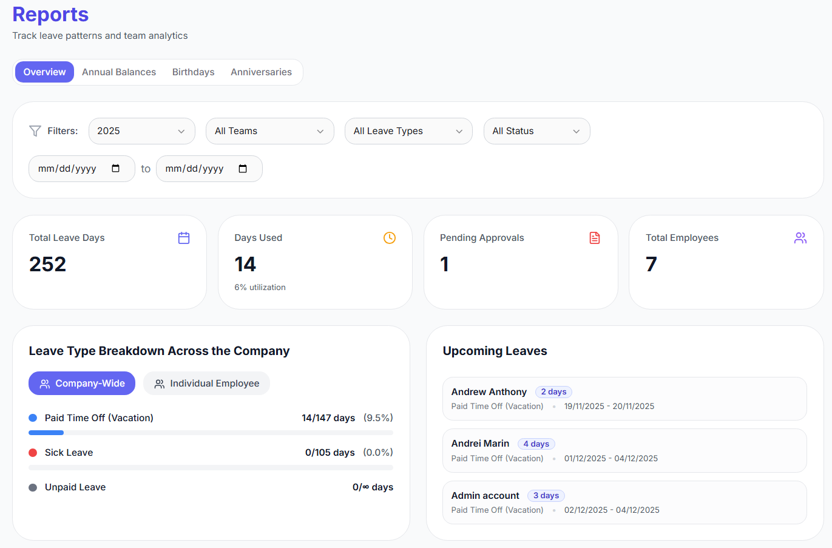The width and height of the screenshot is (832, 548).
Task: Click clock icon on Days Used card
Action: (390, 238)
